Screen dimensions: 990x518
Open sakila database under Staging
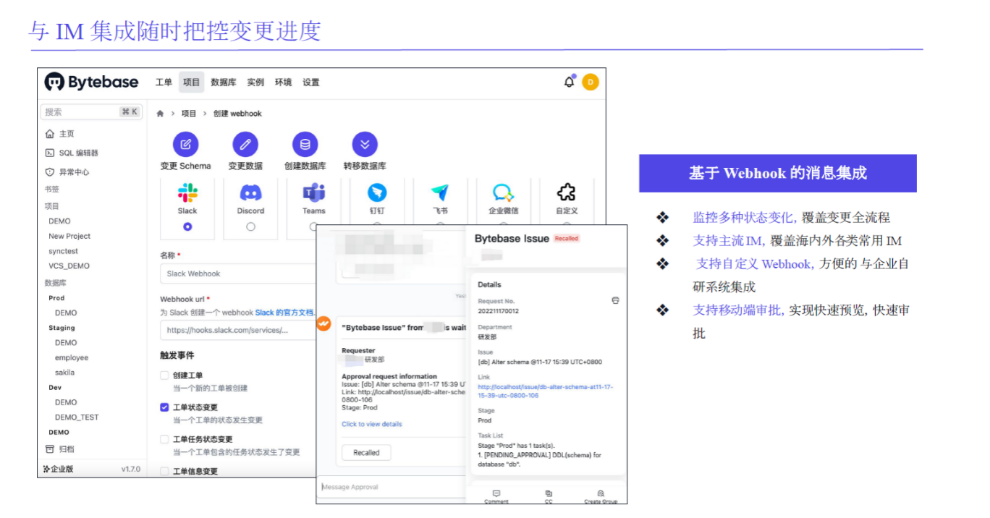tap(64, 373)
